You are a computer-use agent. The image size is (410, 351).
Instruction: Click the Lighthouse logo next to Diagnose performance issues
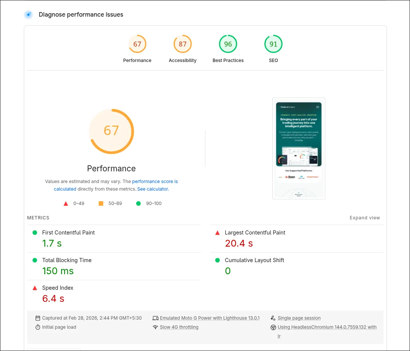coord(28,14)
